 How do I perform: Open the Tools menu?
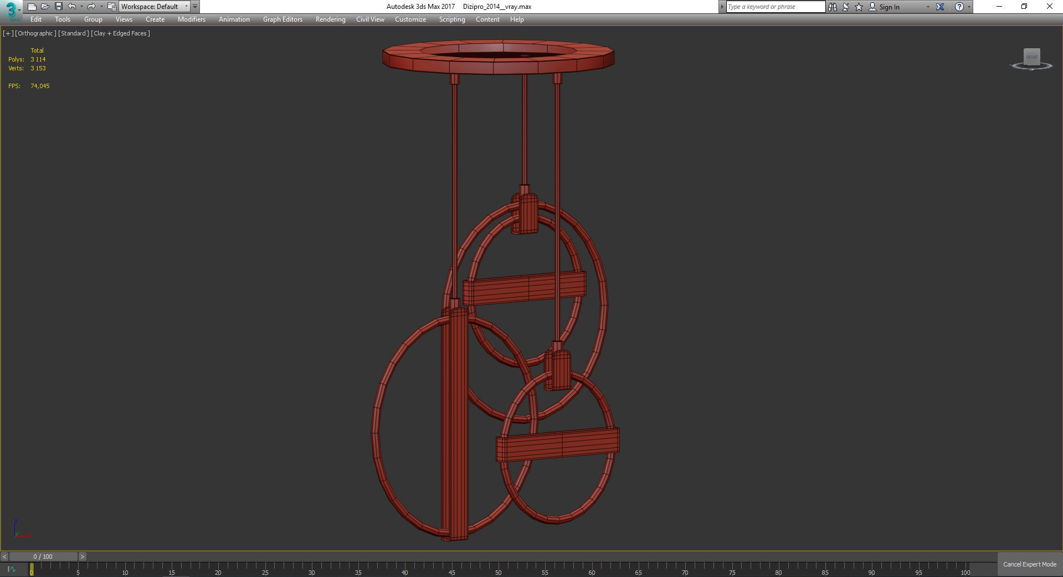click(x=63, y=19)
